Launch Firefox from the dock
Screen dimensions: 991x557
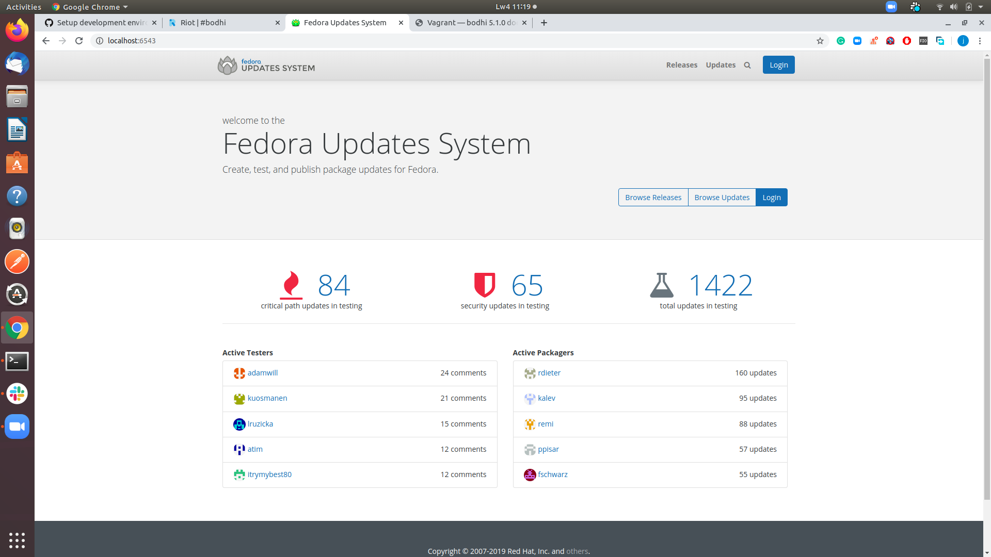tap(17, 30)
